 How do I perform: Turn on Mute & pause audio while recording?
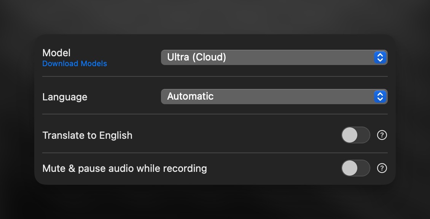click(355, 168)
